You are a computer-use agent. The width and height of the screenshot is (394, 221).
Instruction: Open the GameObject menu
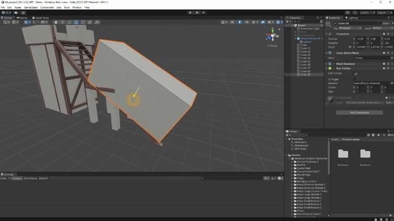tap(31, 7)
